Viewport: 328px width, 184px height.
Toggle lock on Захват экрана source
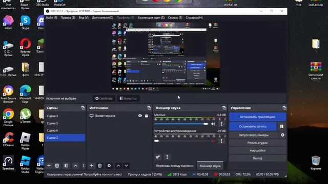147,116
